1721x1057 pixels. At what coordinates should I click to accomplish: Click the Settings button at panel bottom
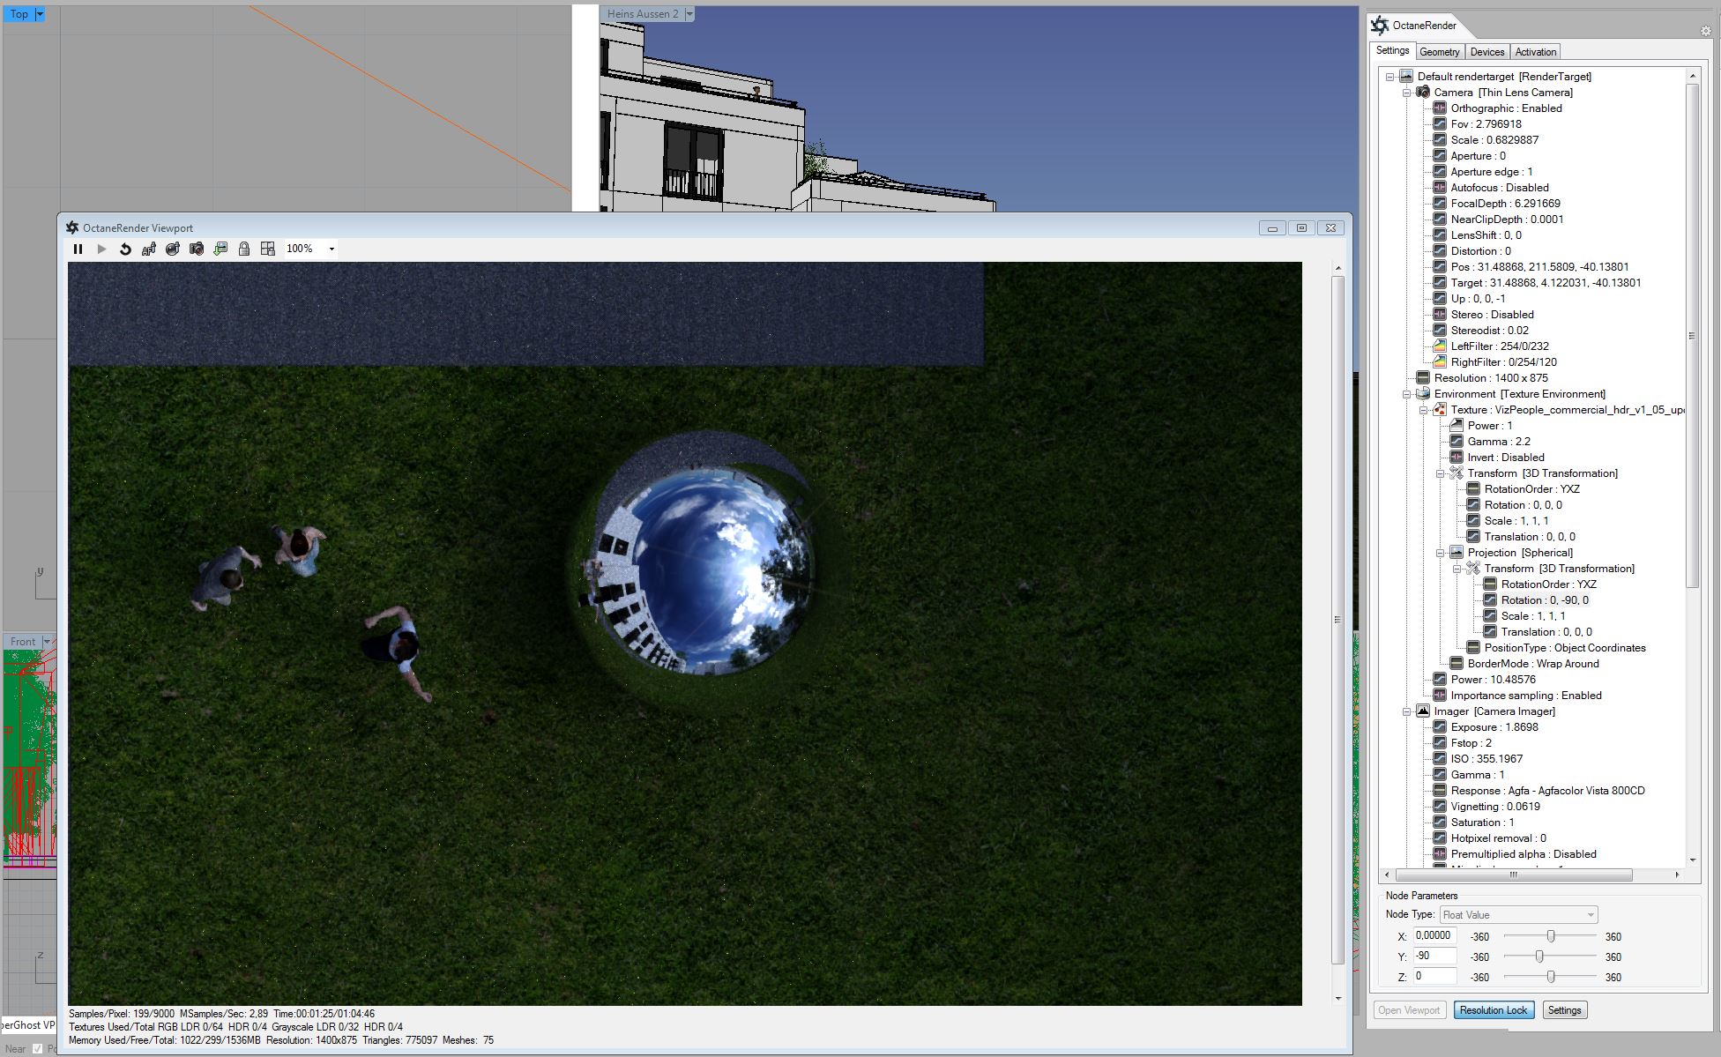[x=1564, y=1010]
